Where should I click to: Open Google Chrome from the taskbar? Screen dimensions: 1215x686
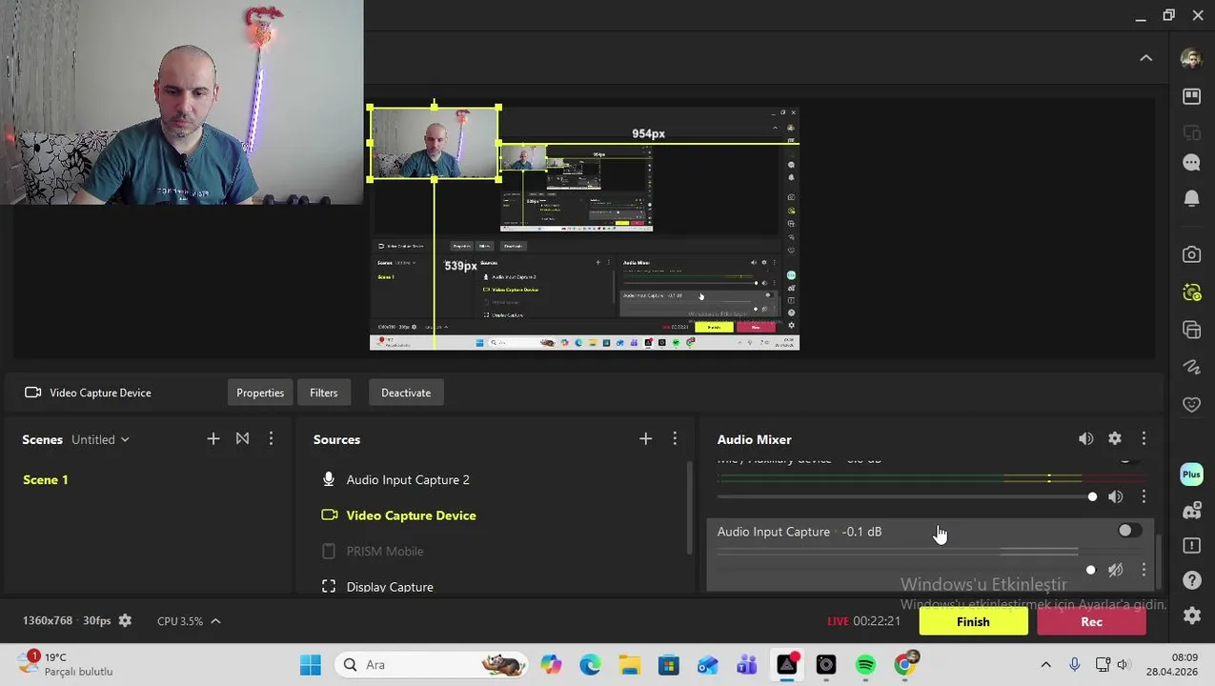tap(905, 664)
